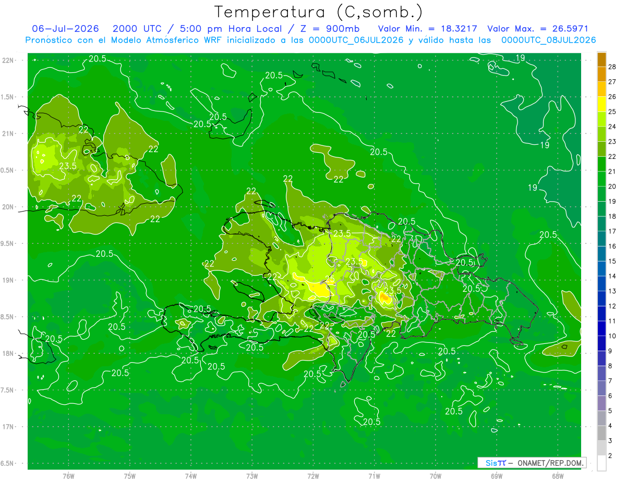The image size is (626, 483).
Task: Click the color scale value "10"
Action: [x=612, y=336]
